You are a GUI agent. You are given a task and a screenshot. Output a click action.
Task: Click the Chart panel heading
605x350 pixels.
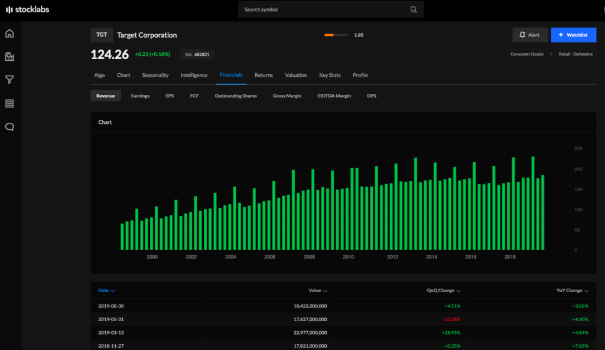tap(105, 122)
